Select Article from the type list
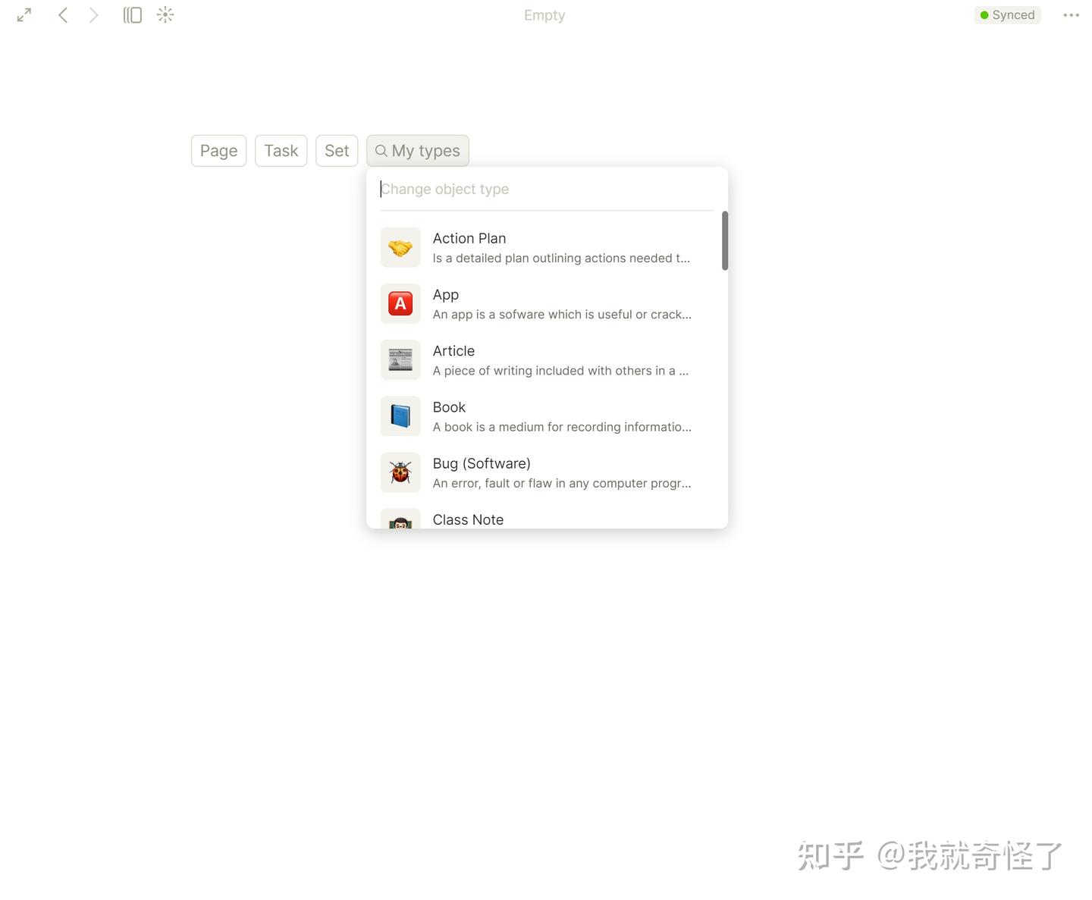Screen dimensions: 1092x900 pos(547,359)
